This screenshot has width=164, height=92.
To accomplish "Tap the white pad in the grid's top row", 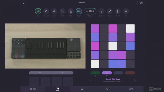I will point(130,28).
